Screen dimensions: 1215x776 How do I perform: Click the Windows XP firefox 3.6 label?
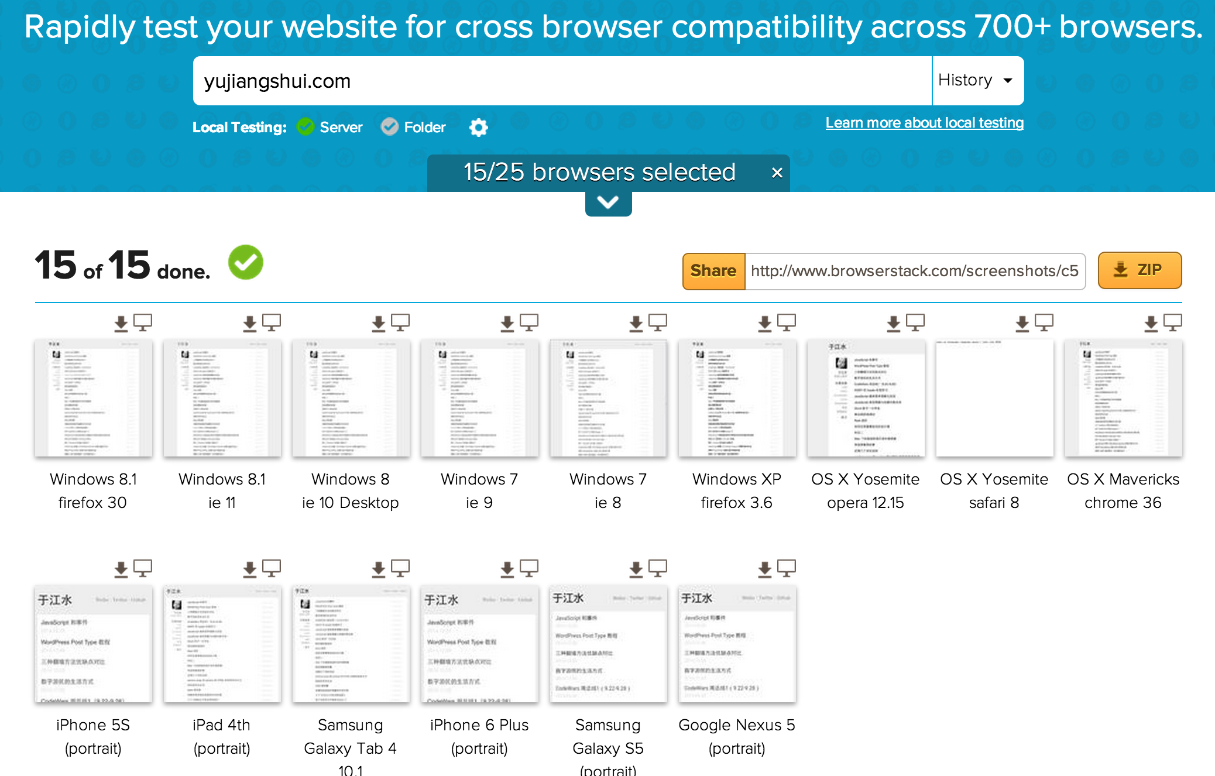[x=737, y=491]
